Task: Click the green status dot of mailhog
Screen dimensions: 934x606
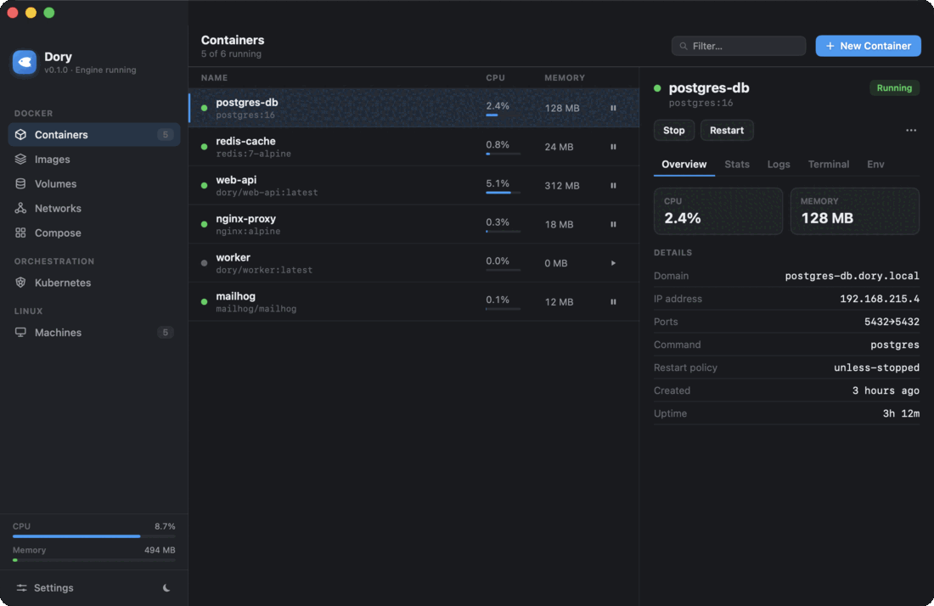Action: coord(204,301)
